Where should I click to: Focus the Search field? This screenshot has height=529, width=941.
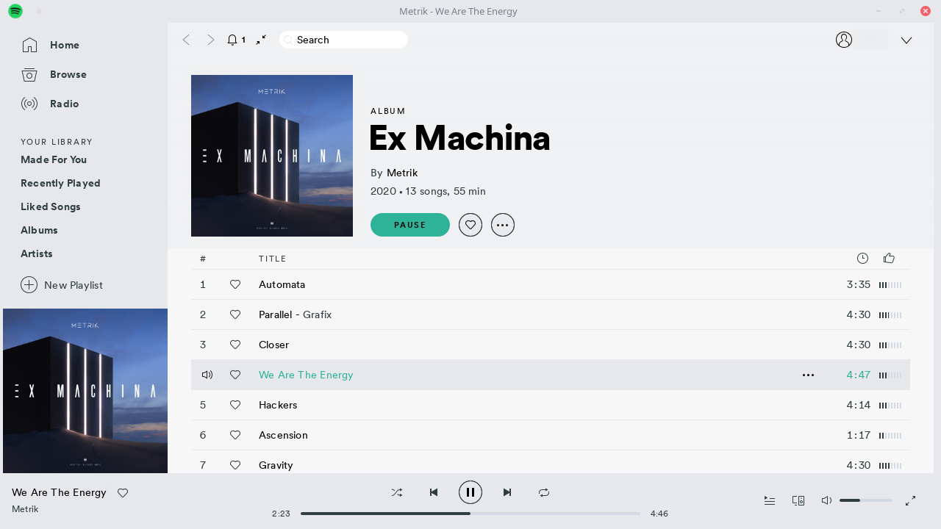(x=343, y=40)
